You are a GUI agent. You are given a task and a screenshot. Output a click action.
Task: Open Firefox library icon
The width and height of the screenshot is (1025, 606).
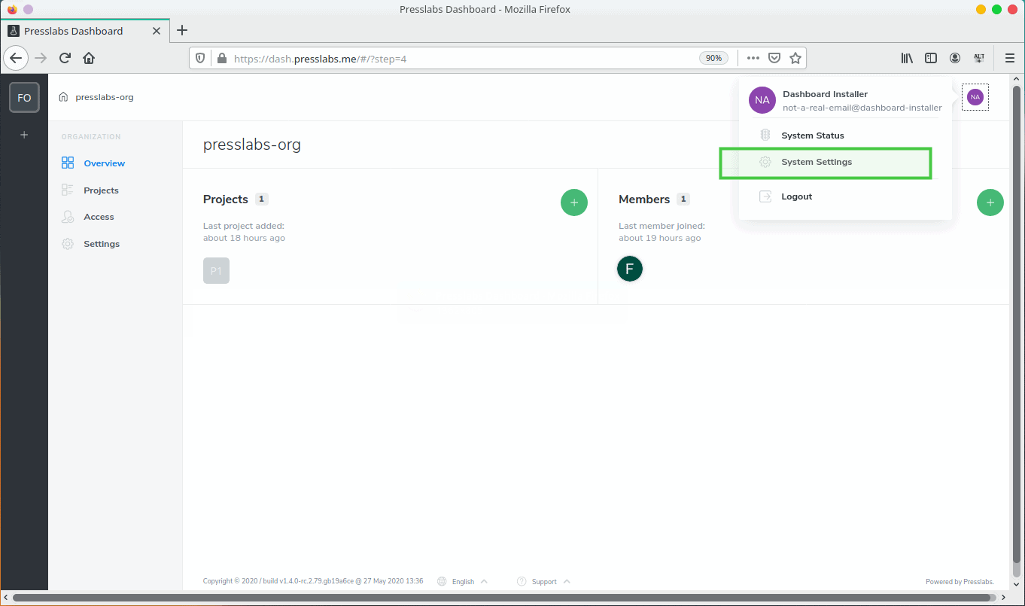click(x=908, y=58)
